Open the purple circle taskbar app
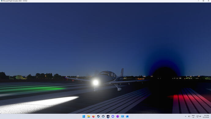This screenshot has height=119, width=211. [118, 116]
